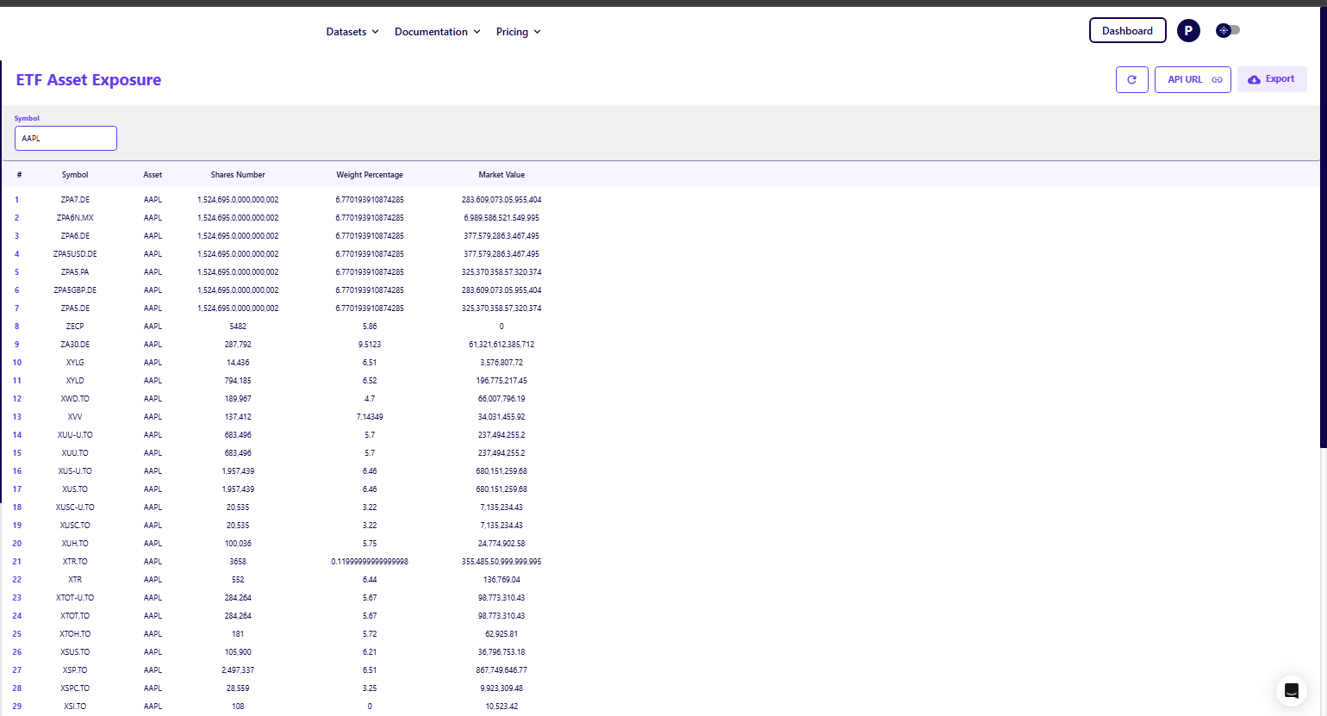Select the Symbol column header
This screenshot has width=1327, height=716.
coord(75,175)
